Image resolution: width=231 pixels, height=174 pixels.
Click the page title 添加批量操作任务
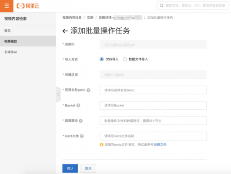coord(100,31)
